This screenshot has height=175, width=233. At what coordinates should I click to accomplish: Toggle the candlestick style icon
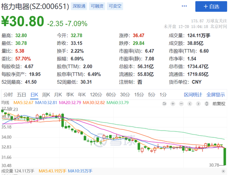click(207, 104)
